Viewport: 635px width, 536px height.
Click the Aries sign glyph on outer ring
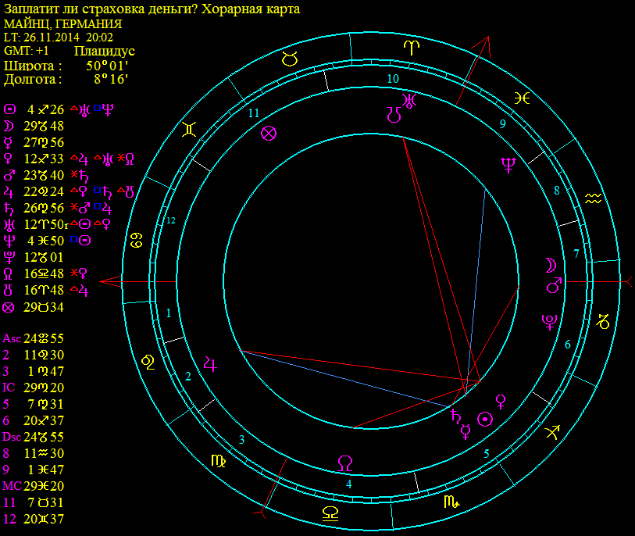pos(410,47)
